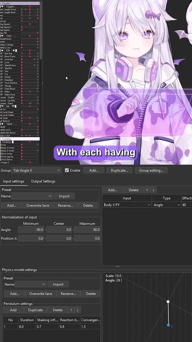Move down the selected input row arrow
This screenshot has height=342, width=192.
[x=153, y=190]
